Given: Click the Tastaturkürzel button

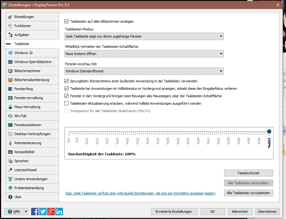Looking at the screenshot, I should [248, 173].
